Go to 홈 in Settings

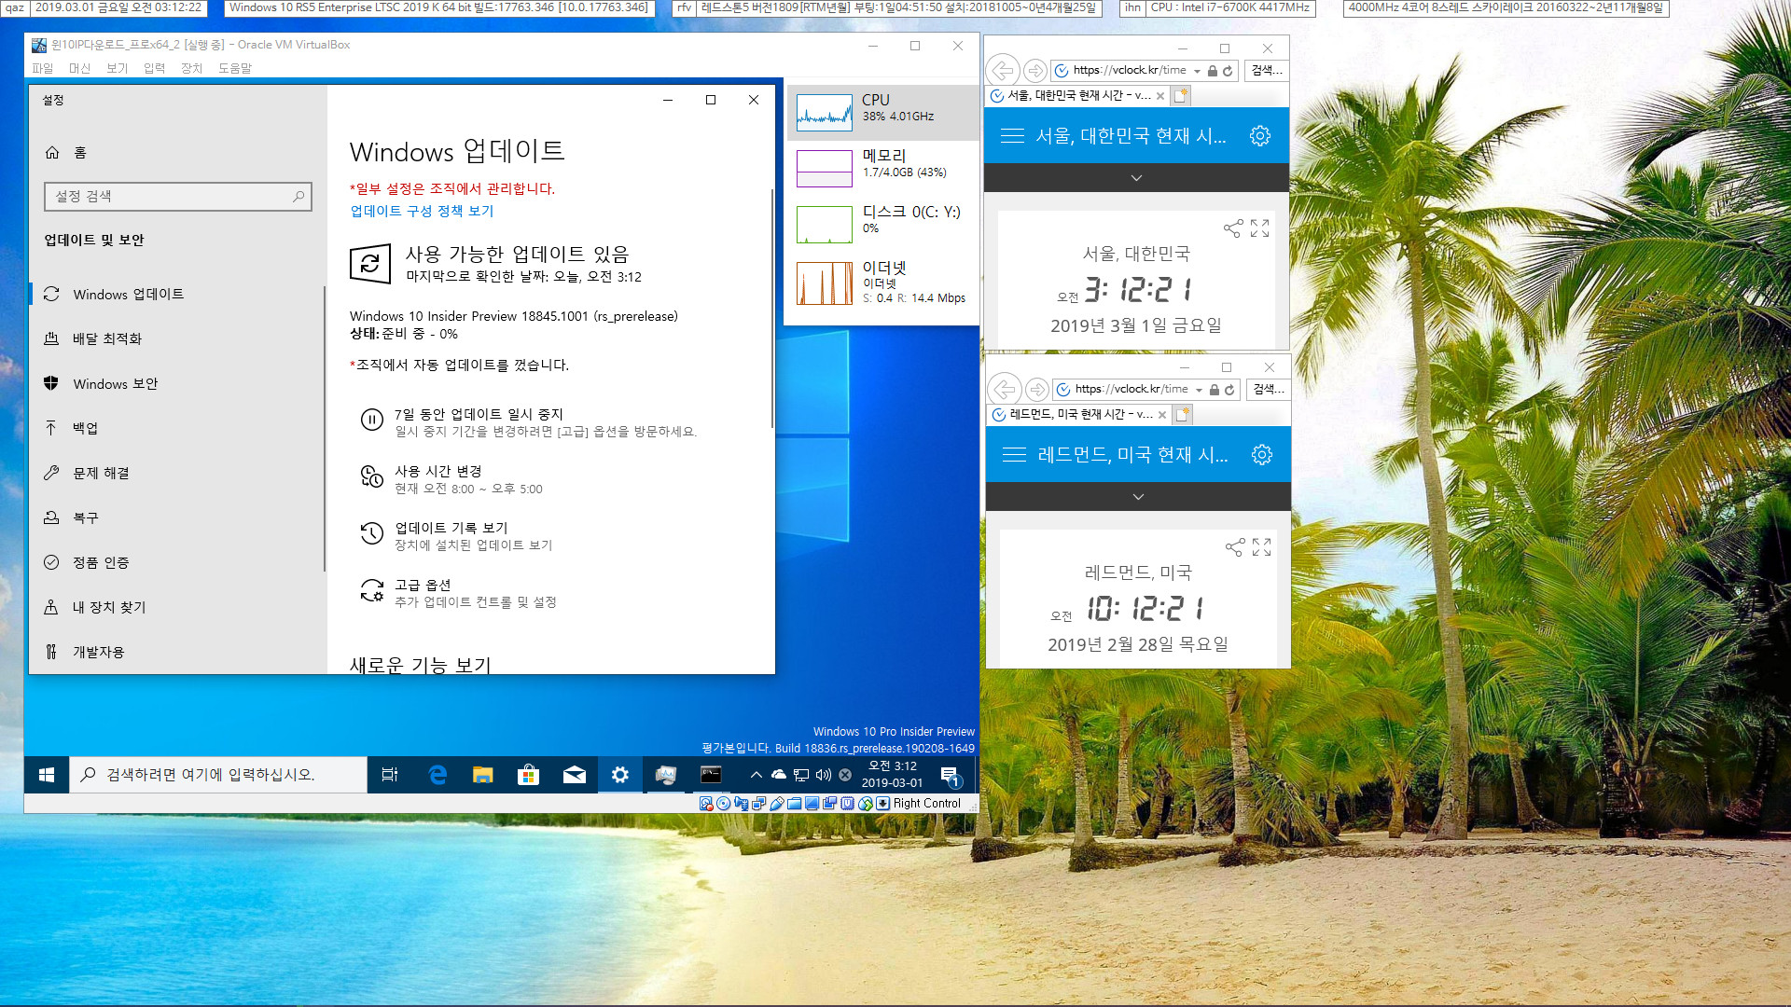(80, 152)
